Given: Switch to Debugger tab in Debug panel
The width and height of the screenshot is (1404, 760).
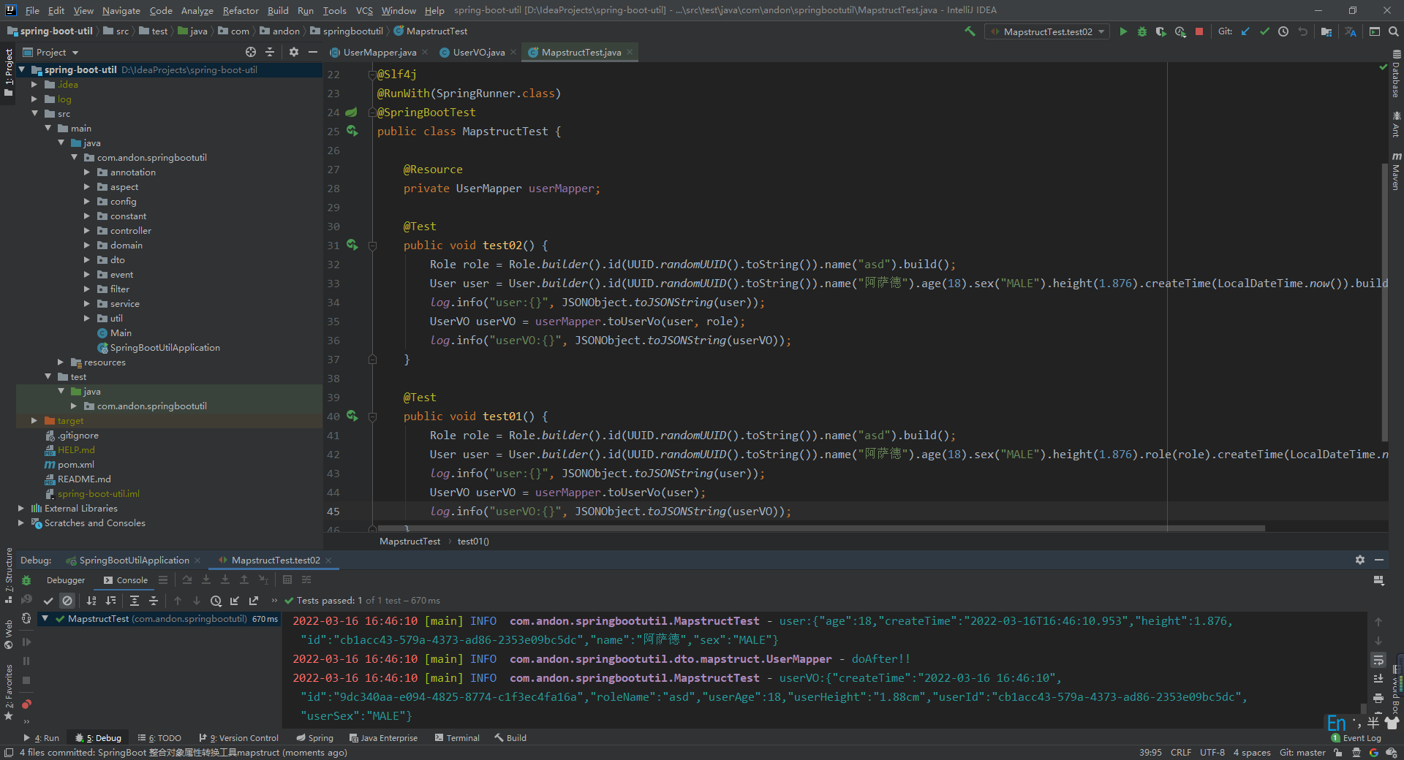Looking at the screenshot, I should pyautogui.click(x=66, y=580).
